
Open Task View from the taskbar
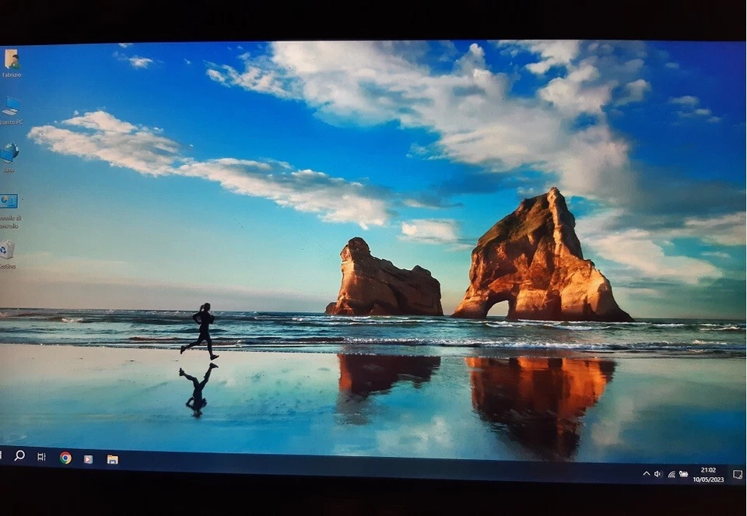click(x=41, y=457)
